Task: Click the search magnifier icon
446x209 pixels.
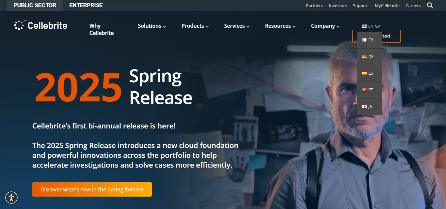Action: (x=430, y=5)
